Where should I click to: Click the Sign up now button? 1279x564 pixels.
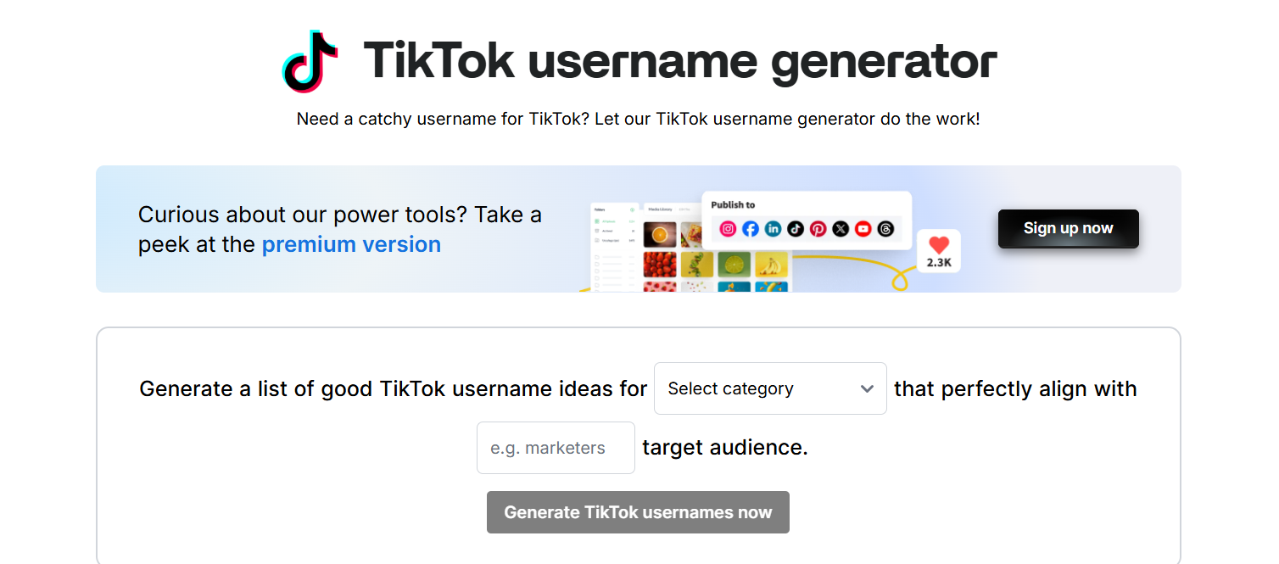tap(1068, 228)
